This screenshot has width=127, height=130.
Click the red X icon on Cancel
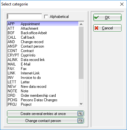point(97,28)
